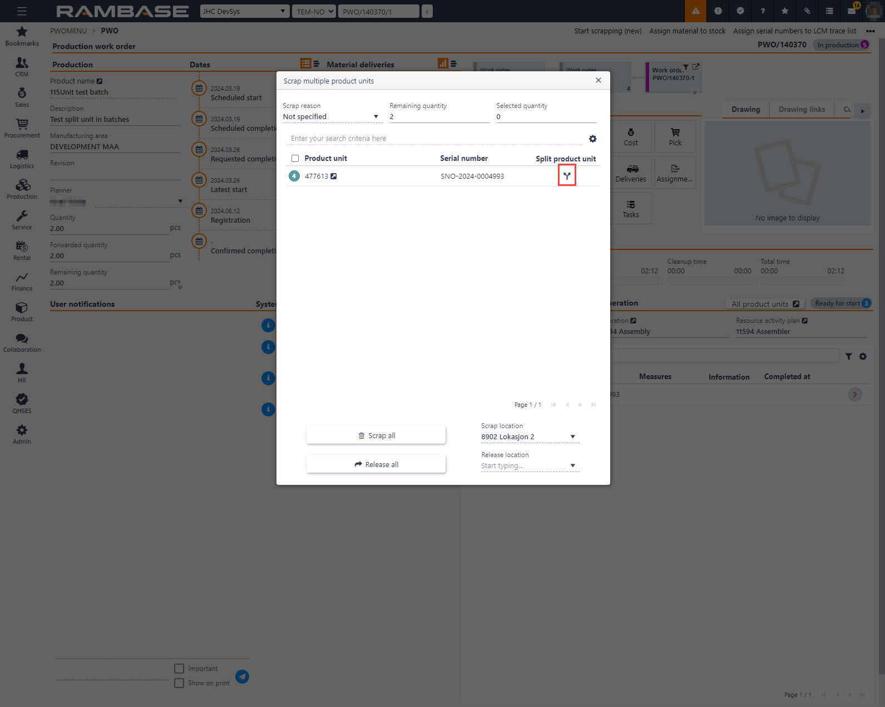885x707 pixels.
Task: Click the split product unit icon
Action: point(567,176)
